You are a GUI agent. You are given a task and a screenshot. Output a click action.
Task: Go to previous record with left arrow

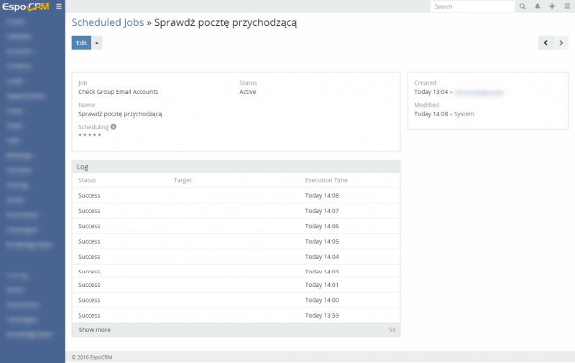click(x=546, y=43)
